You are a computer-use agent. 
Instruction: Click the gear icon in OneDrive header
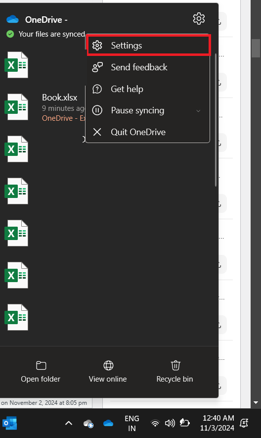pyautogui.click(x=199, y=19)
